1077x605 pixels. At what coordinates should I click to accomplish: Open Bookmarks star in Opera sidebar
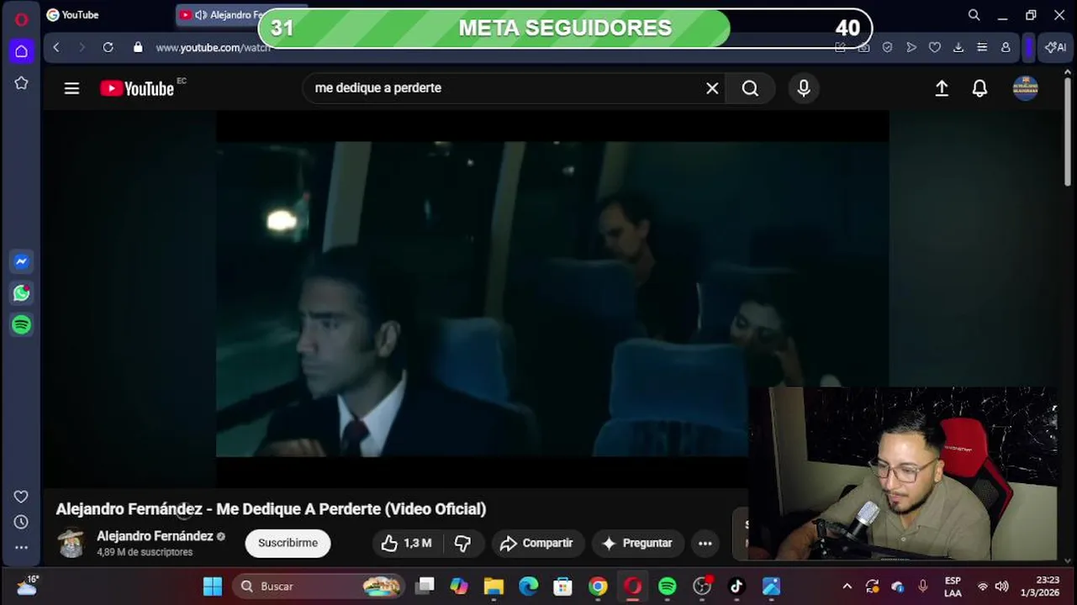point(21,83)
